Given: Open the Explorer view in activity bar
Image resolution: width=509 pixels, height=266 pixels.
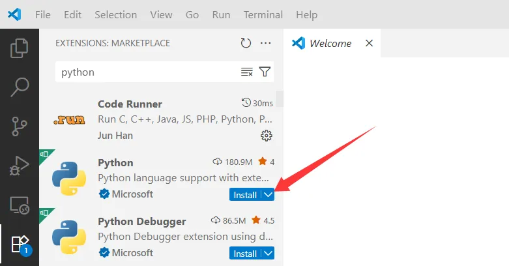Looking at the screenshot, I should point(20,48).
